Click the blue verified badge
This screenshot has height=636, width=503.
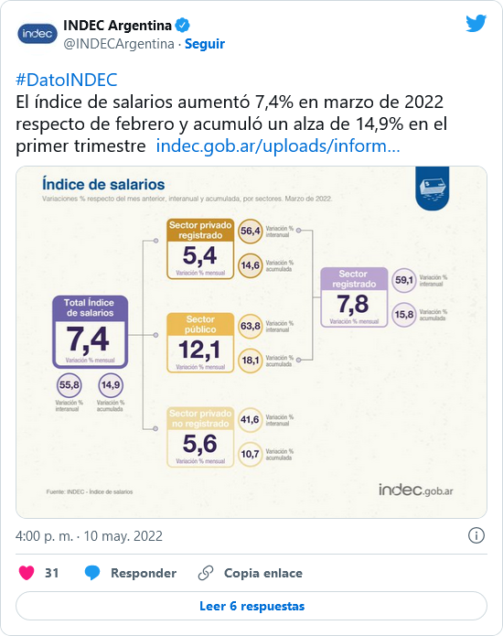pyautogui.click(x=182, y=25)
